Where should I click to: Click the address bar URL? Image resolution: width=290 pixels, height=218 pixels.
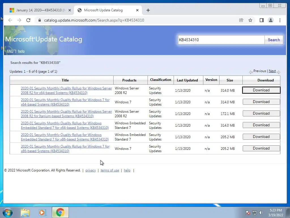94,20
